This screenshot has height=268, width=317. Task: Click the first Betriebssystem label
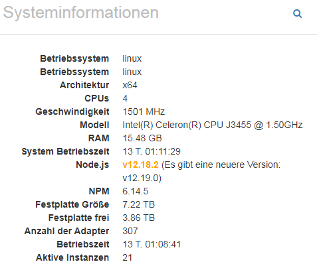(x=74, y=58)
